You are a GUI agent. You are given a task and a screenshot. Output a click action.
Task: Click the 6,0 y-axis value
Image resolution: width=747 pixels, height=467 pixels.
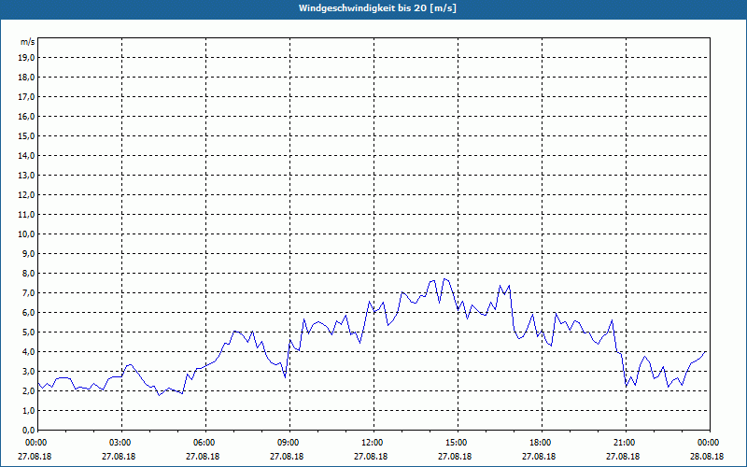[28, 313]
